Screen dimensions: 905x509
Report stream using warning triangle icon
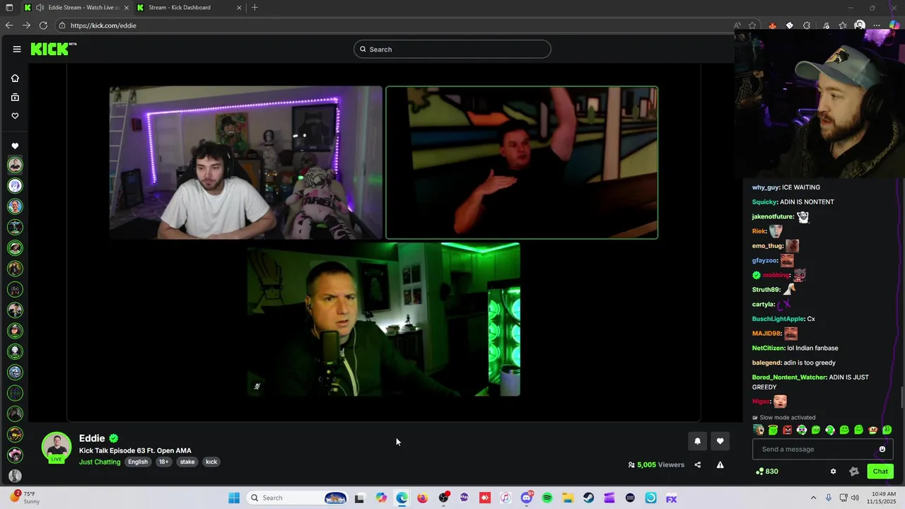[720, 464]
